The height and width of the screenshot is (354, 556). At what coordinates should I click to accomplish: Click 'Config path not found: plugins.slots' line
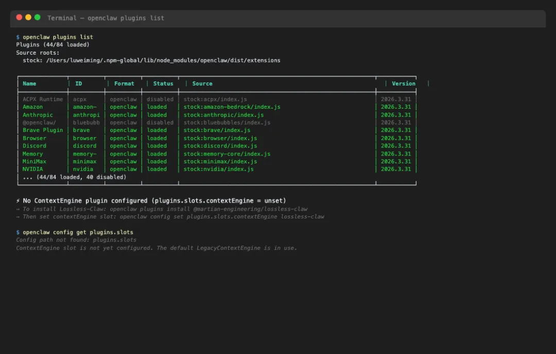click(76, 240)
